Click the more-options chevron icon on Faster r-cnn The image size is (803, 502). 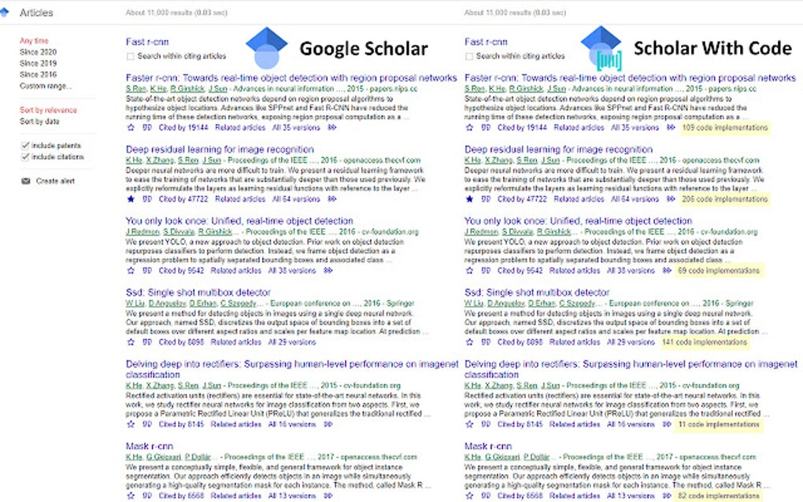point(331,127)
